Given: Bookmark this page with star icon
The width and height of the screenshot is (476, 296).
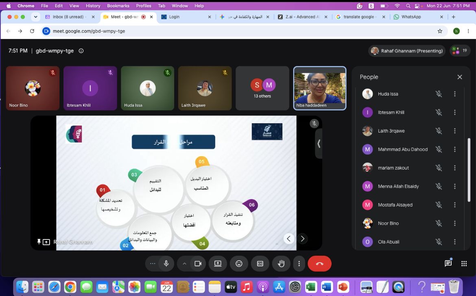Looking at the screenshot, I should tap(440, 31).
